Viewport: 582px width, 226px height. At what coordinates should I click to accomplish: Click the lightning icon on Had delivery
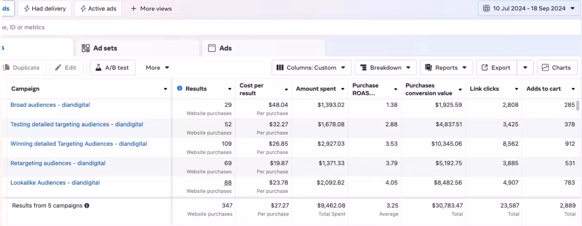click(x=27, y=8)
